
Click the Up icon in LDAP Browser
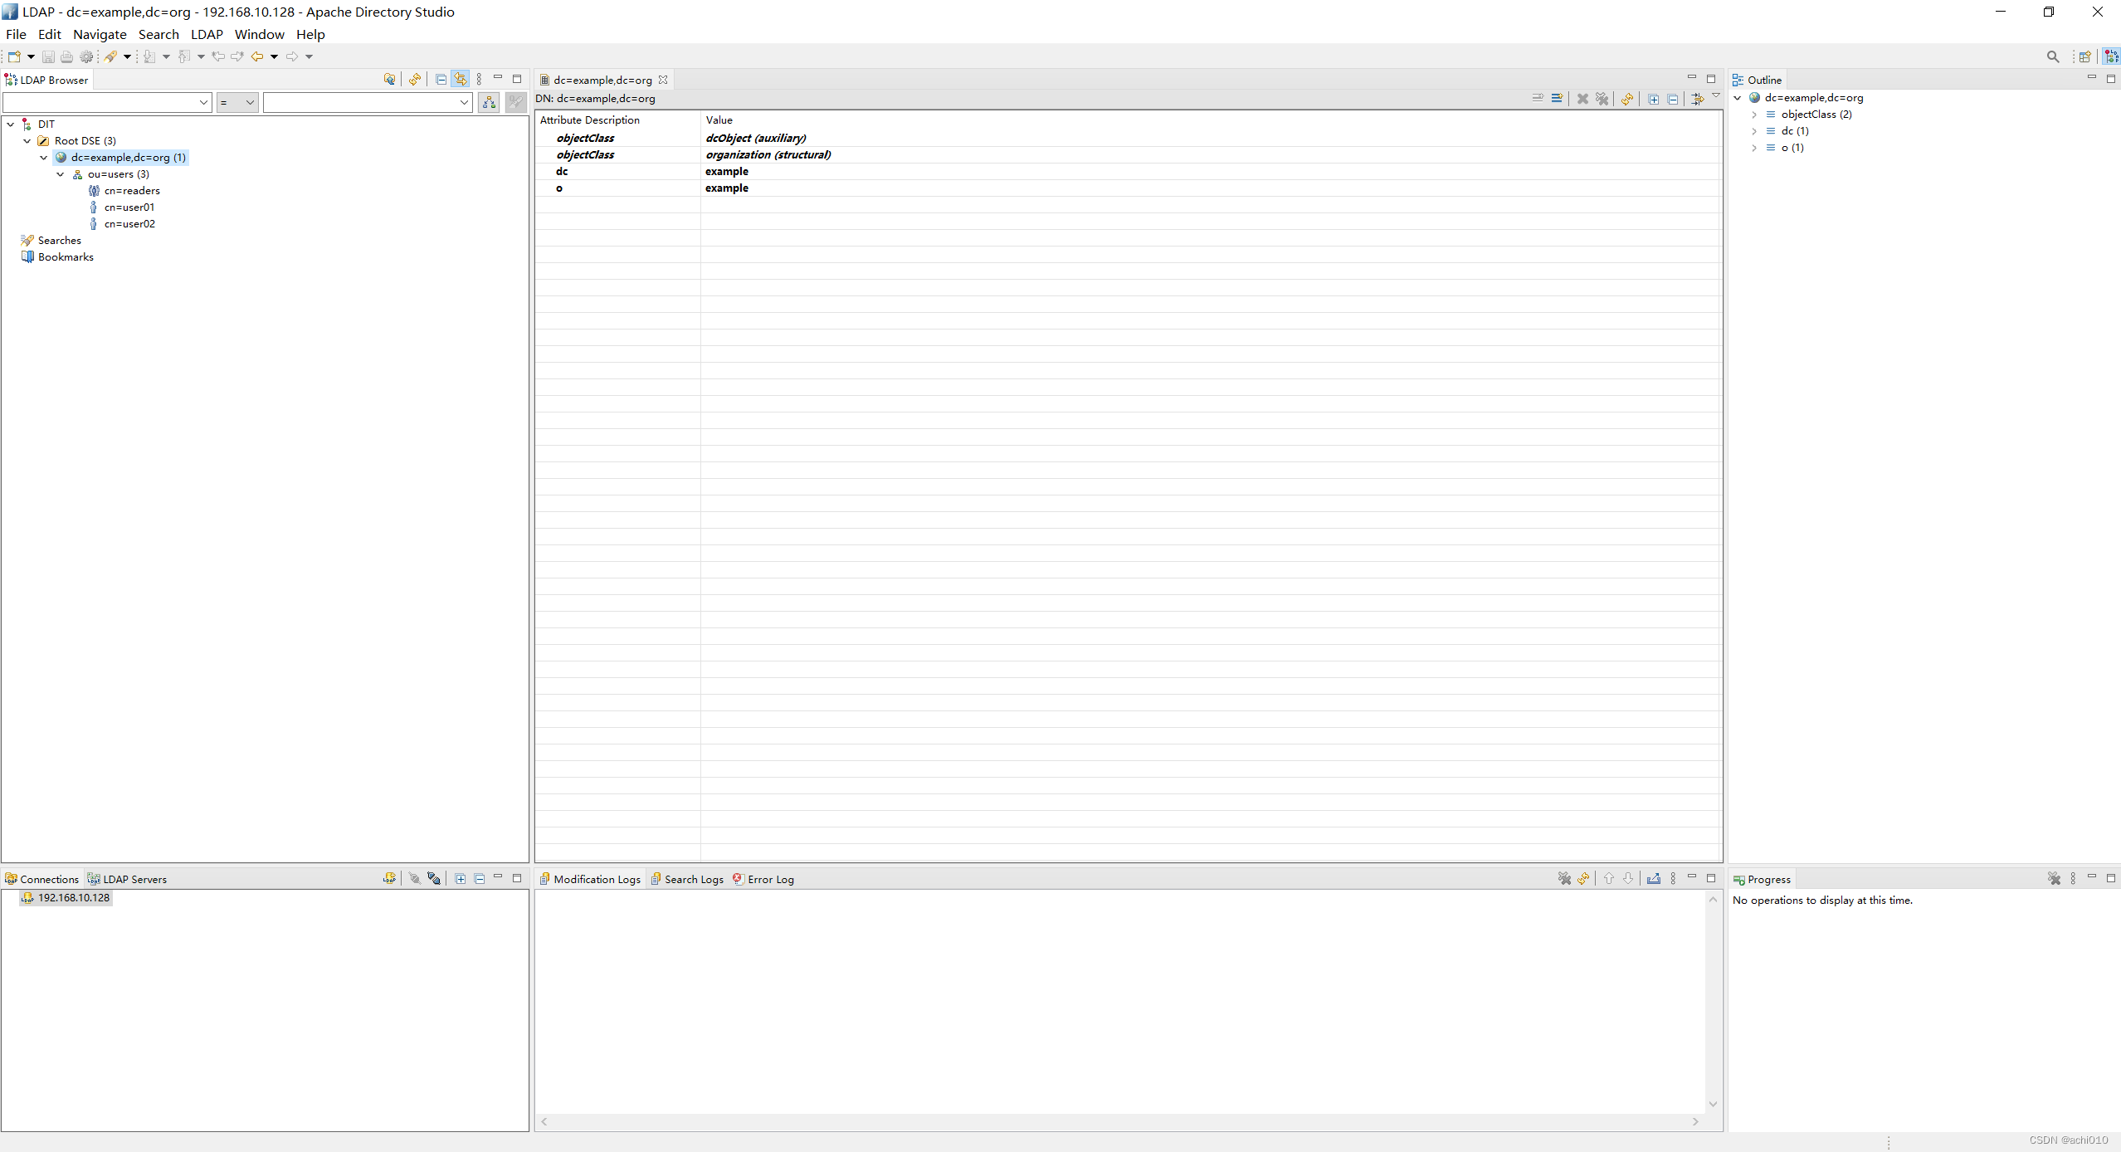389,80
